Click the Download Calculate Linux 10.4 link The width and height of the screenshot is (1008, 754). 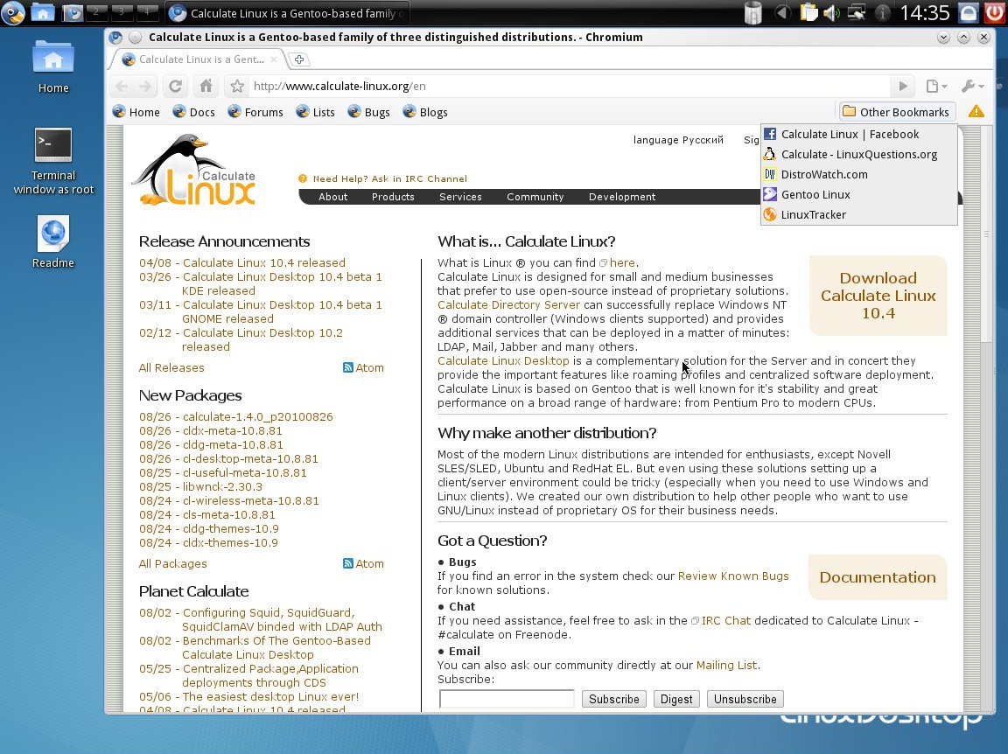point(878,296)
